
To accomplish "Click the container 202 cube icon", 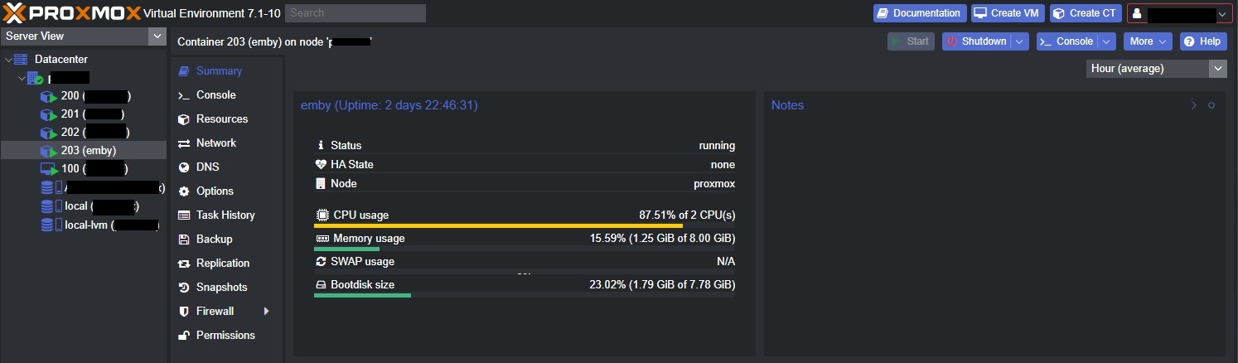I will pyautogui.click(x=49, y=133).
